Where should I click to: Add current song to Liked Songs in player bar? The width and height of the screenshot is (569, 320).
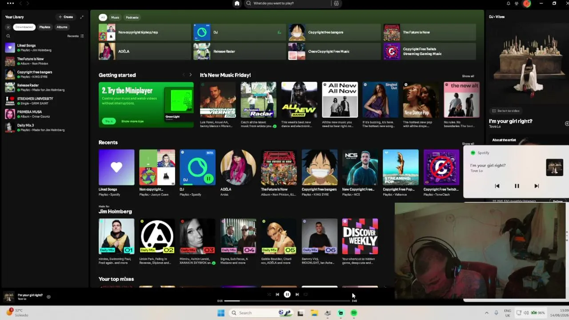tap(48, 297)
